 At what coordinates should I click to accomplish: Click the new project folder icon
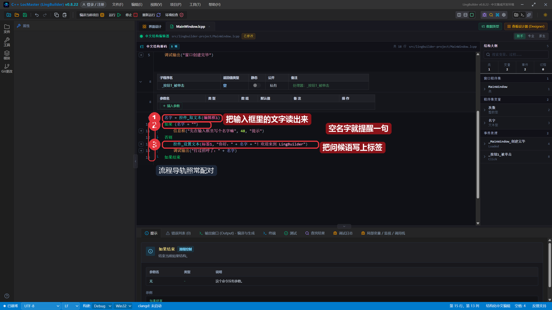click(x=9, y=15)
